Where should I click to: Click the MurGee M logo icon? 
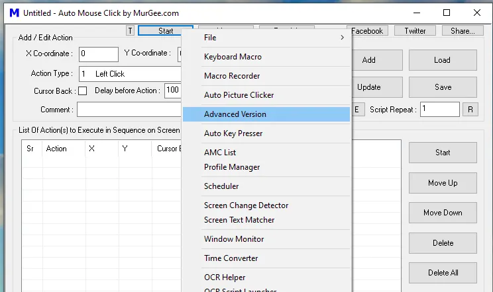pos(15,13)
